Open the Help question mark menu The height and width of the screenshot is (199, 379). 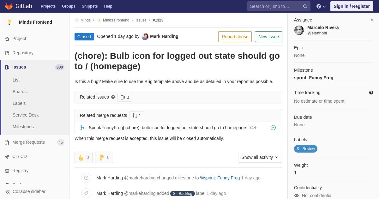pos(321,6)
